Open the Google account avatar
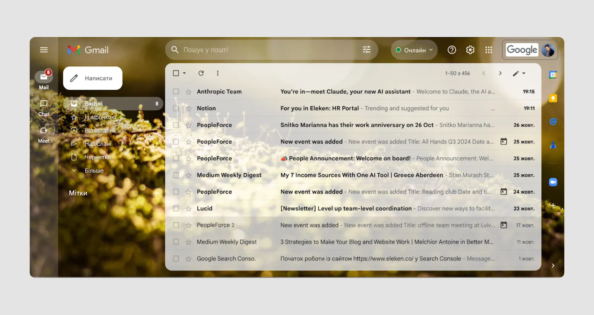Viewport: 594px width, 315px height. (x=548, y=50)
